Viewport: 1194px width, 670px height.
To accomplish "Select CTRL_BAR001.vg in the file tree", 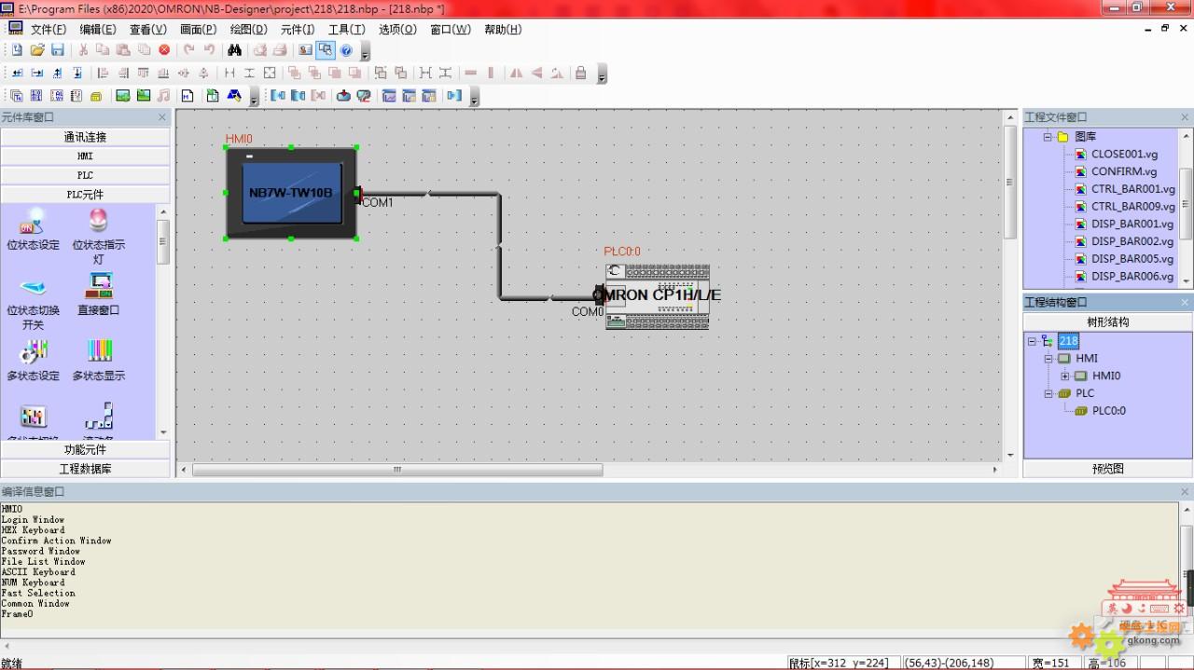I will pyautogui.click(x=1132, y=189).
